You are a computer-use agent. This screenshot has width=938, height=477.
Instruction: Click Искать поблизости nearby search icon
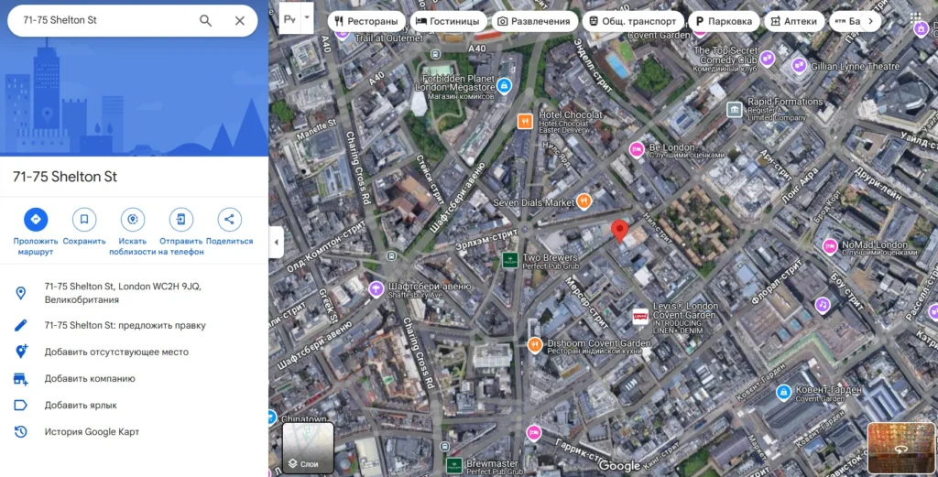pos(133,220)
